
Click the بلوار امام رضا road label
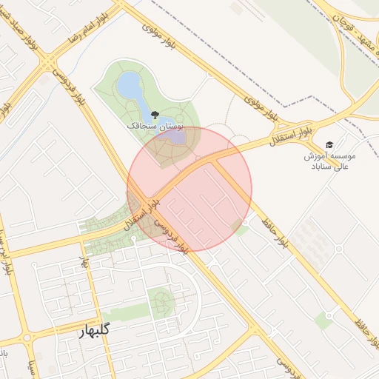click(89, 28)
